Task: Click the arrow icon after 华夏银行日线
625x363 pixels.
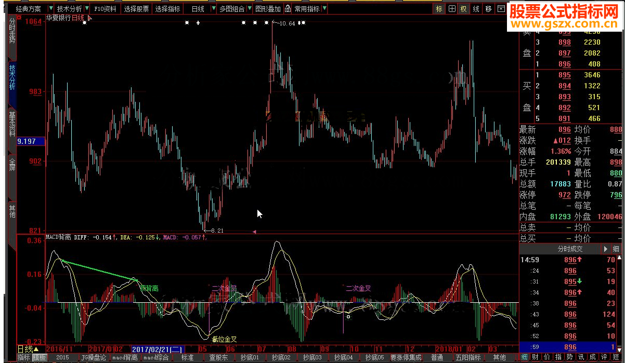Action: pyautogui.click(x=89, y=18)
